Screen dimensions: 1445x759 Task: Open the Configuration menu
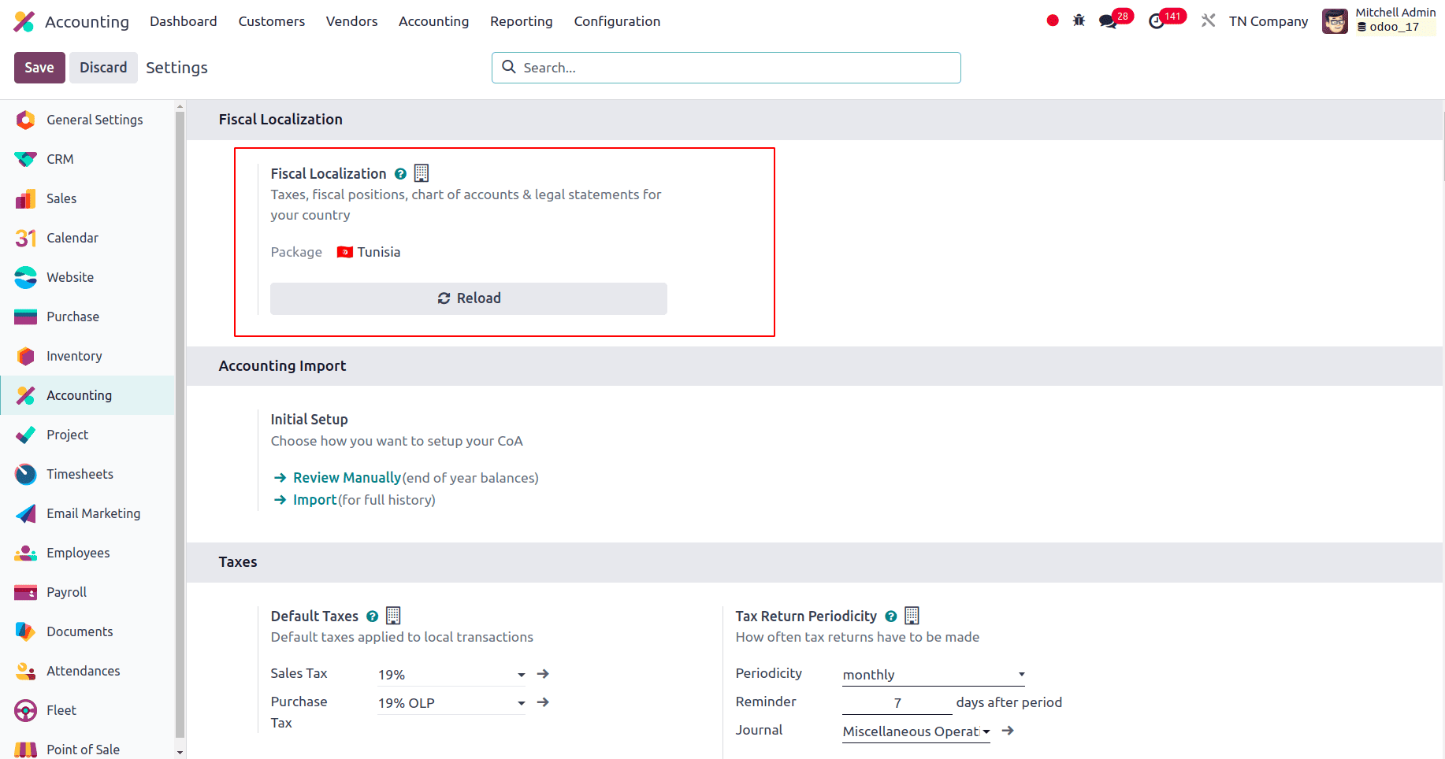[617, 21]
